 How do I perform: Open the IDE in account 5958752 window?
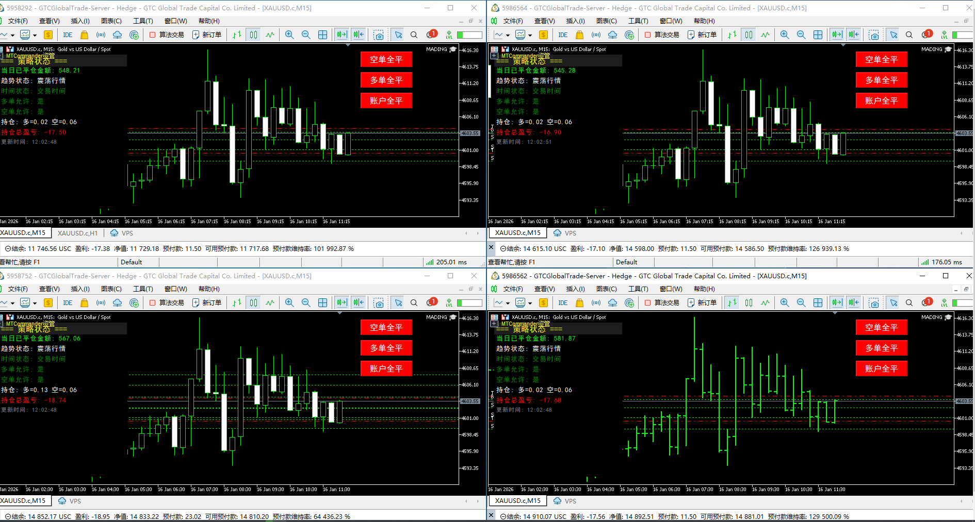68,303
